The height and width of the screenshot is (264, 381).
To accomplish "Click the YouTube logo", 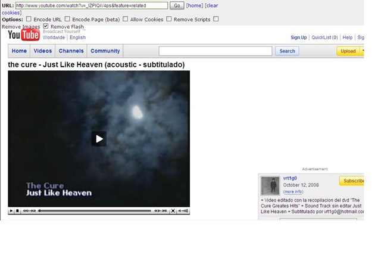I will 24,35.
